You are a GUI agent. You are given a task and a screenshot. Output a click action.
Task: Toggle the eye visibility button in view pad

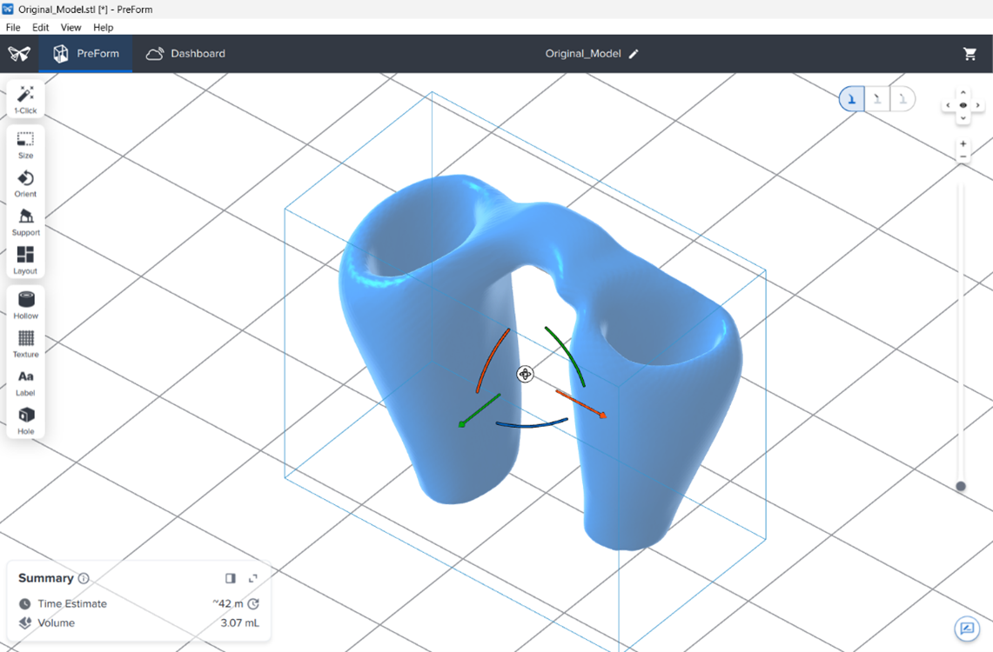(x=963, y=105)
